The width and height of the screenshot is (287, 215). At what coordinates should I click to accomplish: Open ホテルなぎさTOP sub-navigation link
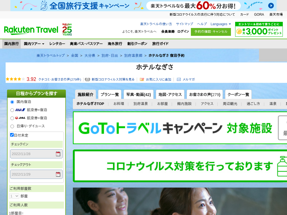click(90, 104)
